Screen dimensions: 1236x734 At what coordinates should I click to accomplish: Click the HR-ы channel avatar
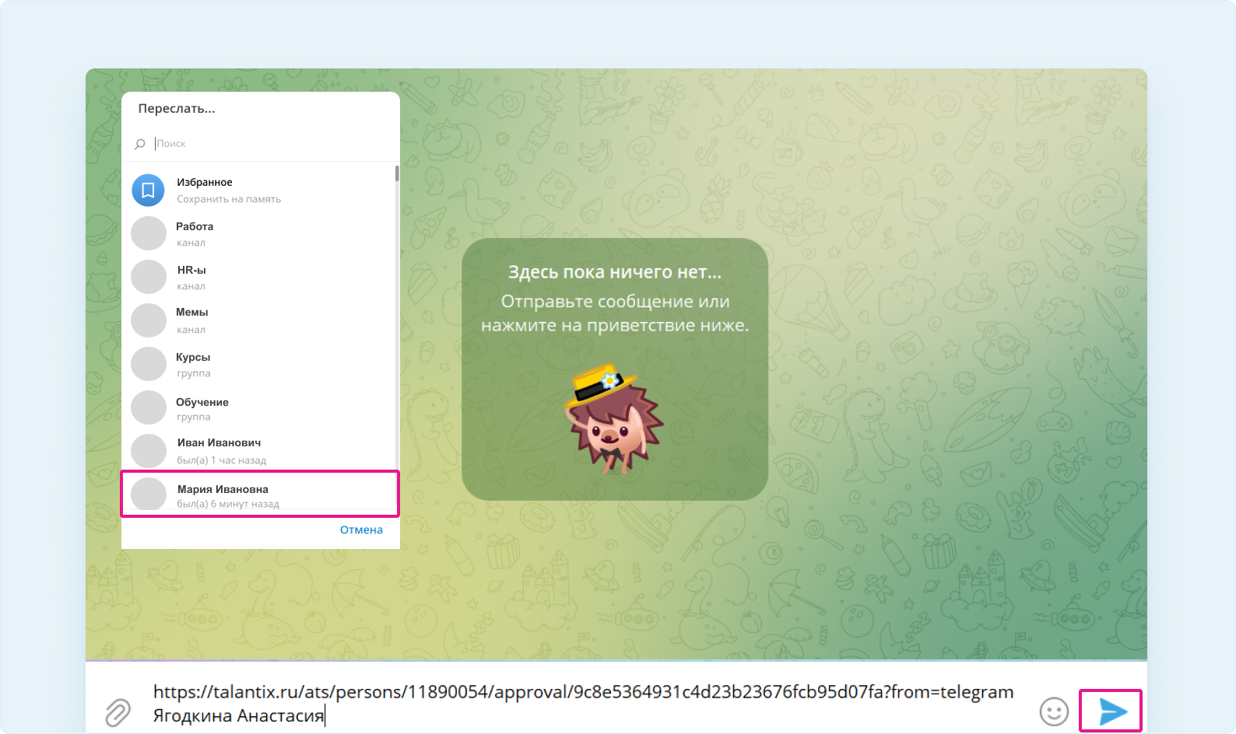149,277
